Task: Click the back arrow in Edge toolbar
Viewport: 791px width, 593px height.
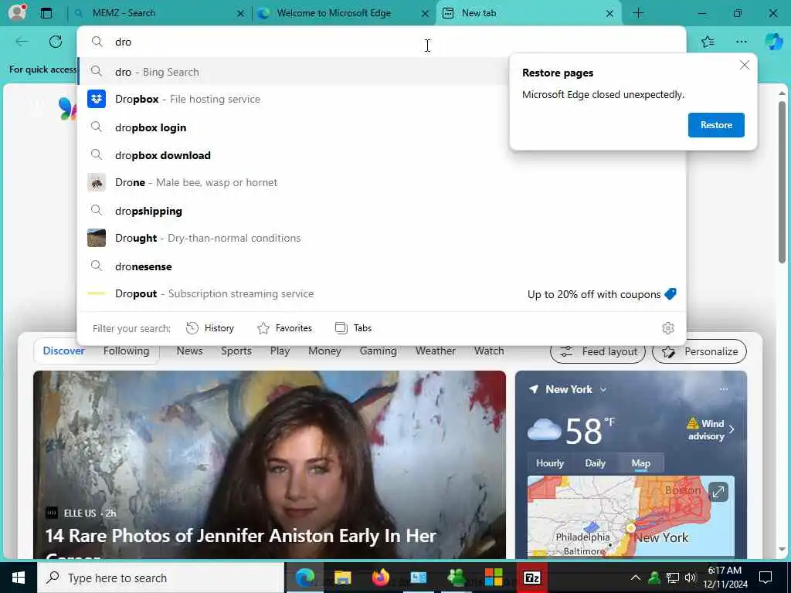Action: click(x=22, y=42)
